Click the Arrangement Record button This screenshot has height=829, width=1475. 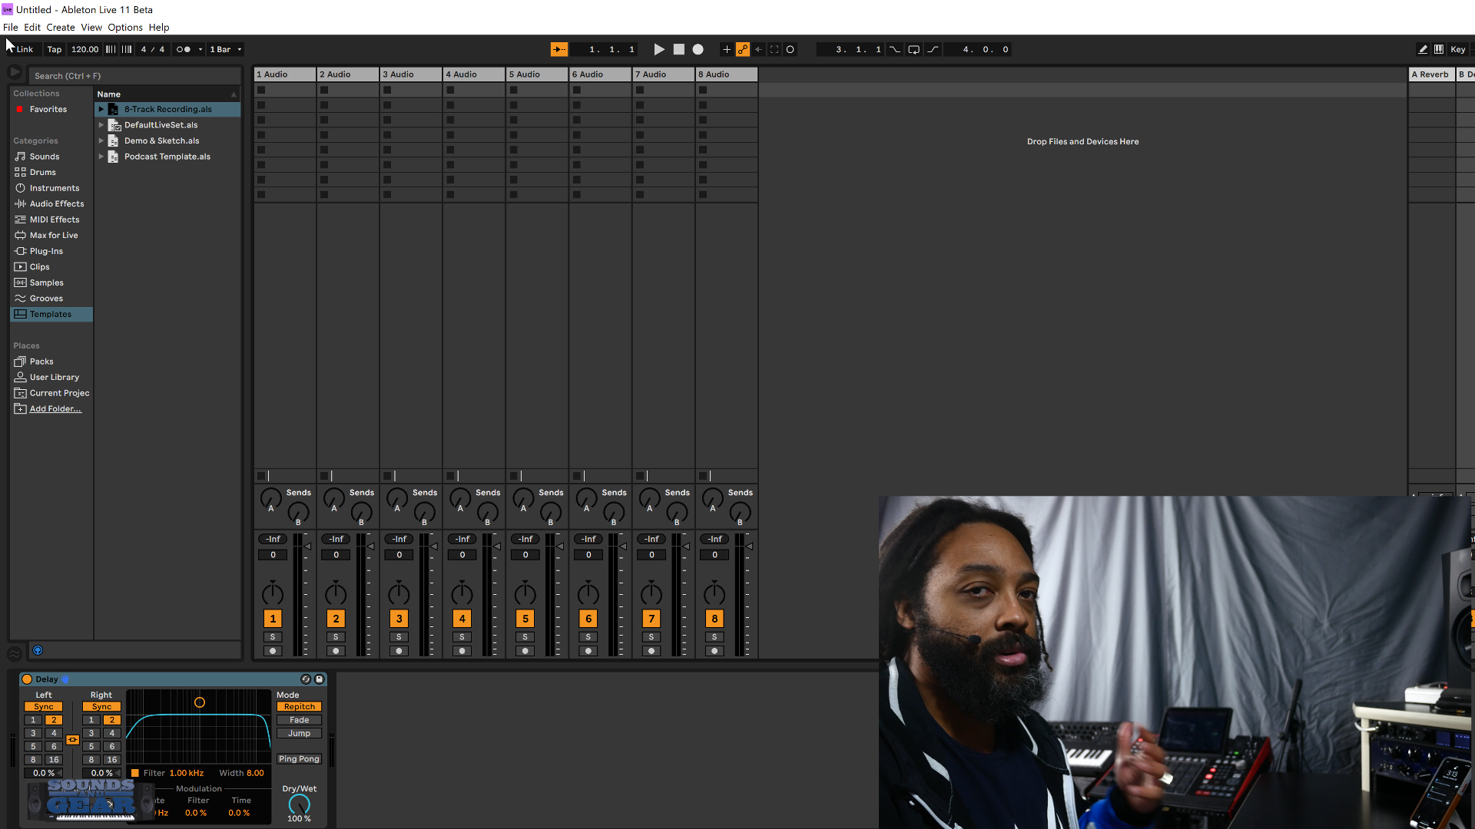(x=698, y=49)
